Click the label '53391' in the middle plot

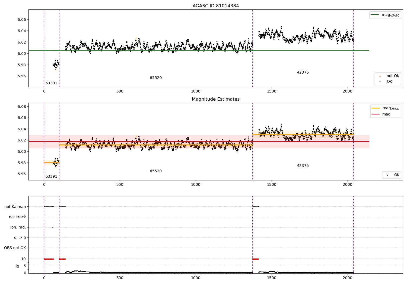(x=51, y=177)
